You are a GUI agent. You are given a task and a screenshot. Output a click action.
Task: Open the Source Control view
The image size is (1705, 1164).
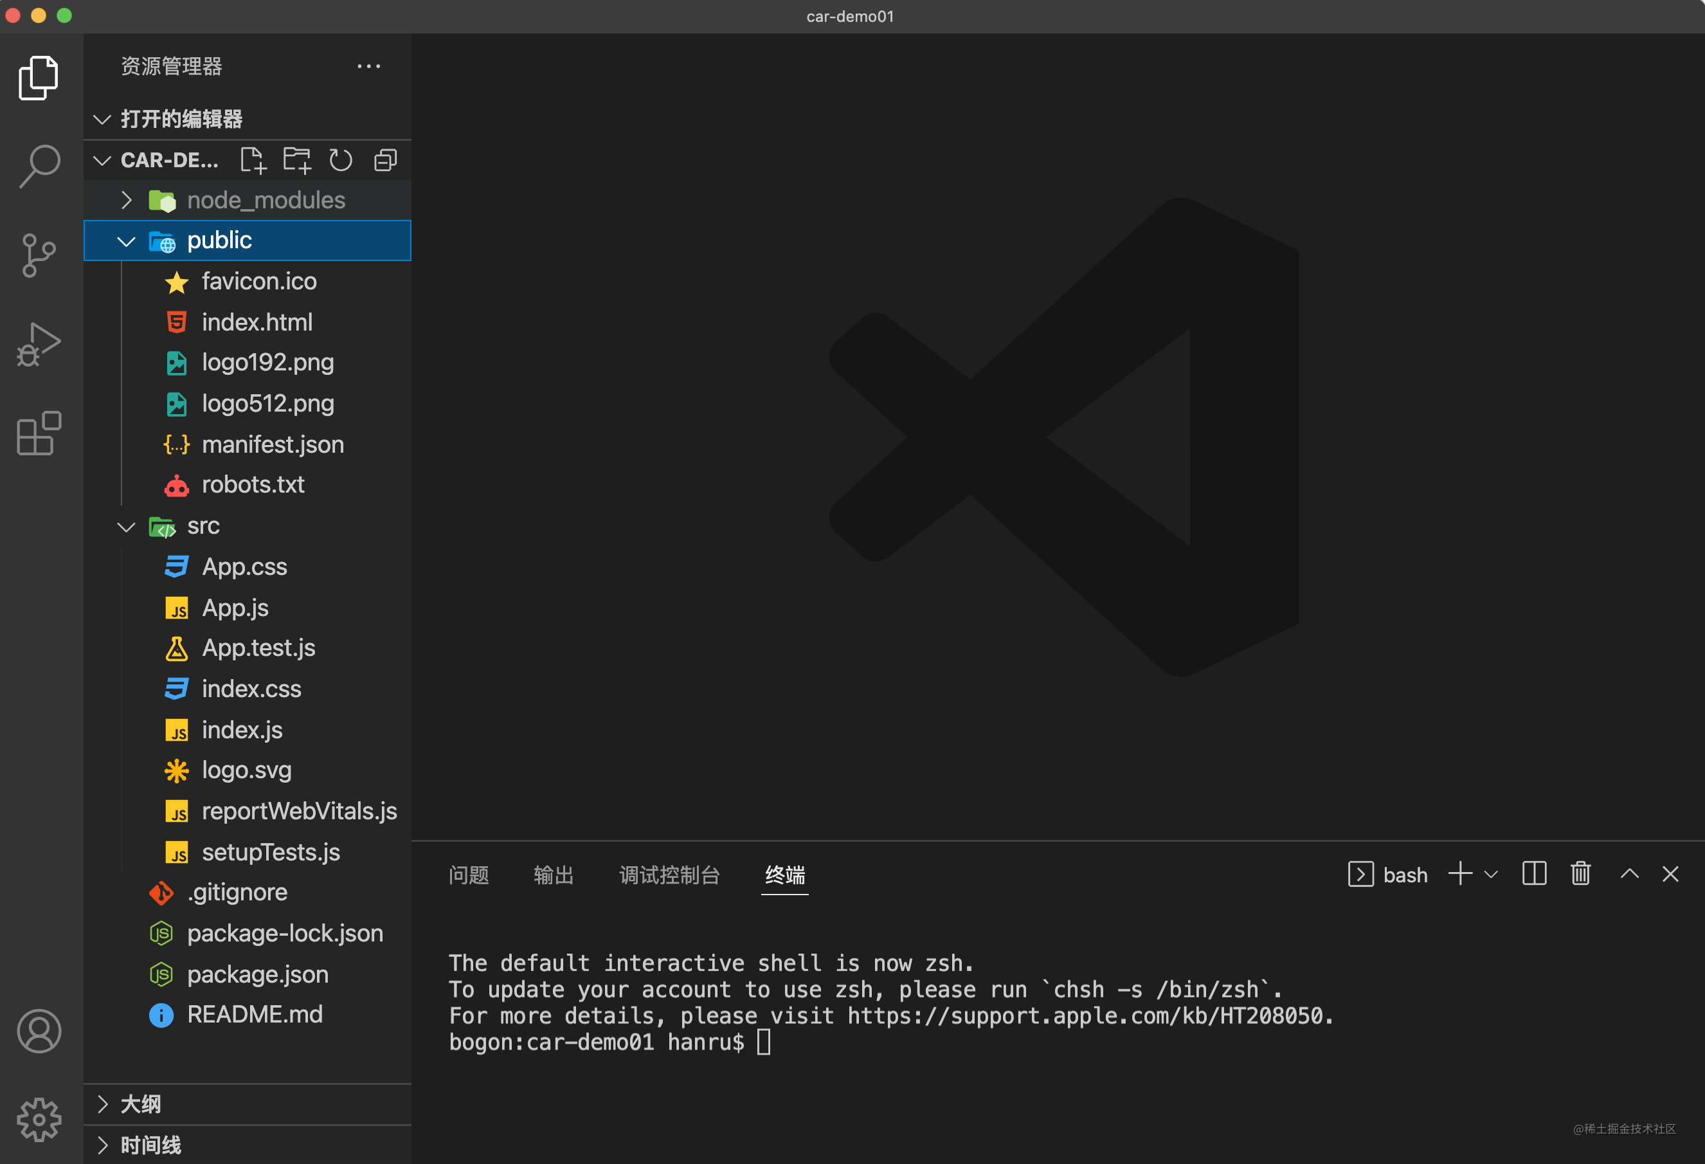coord(39,255)
